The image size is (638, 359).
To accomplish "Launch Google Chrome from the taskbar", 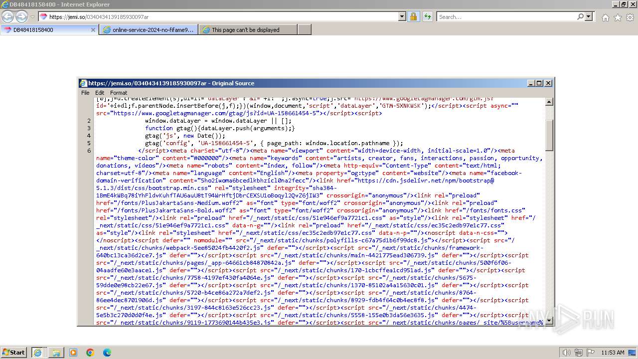I will pos(90,353).
